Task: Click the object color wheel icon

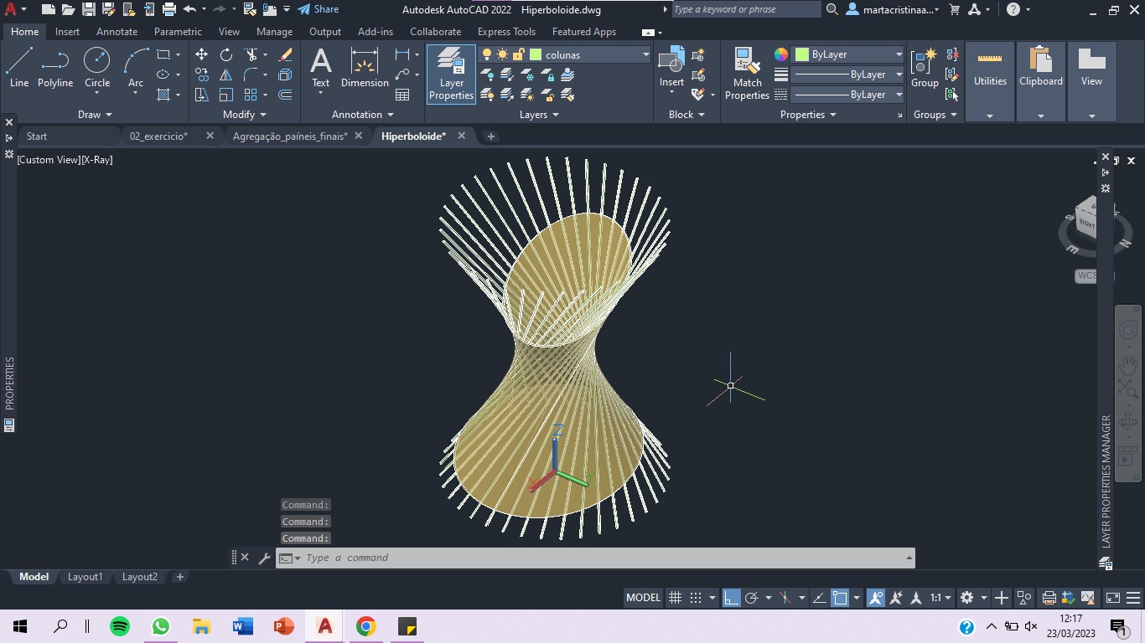Action: [780, 54]
